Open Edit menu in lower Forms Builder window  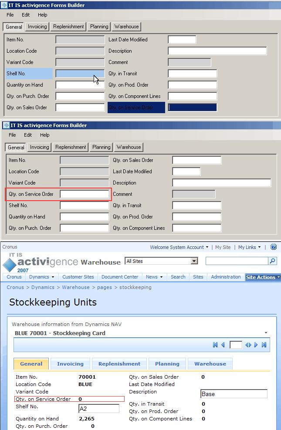pyautogui.click(x=28, y=135)
